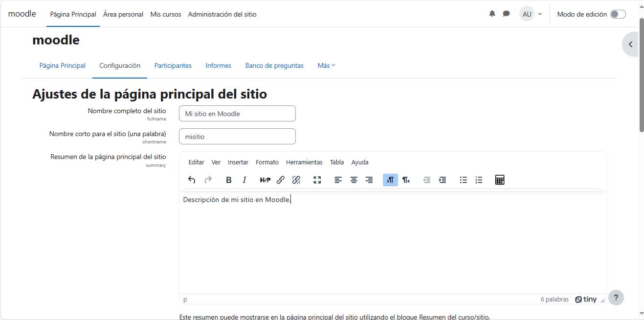Click the moodle brand link in navbar

[x=22, y=14]
